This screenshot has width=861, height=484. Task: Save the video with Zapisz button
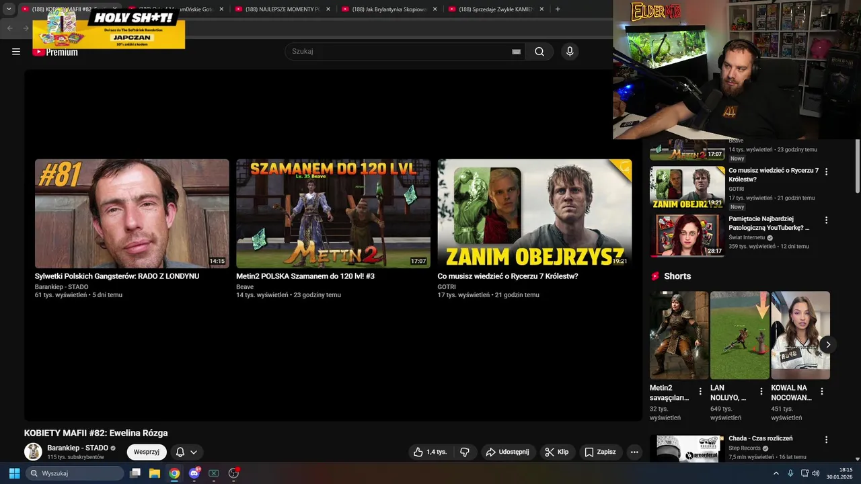point(600,452)
